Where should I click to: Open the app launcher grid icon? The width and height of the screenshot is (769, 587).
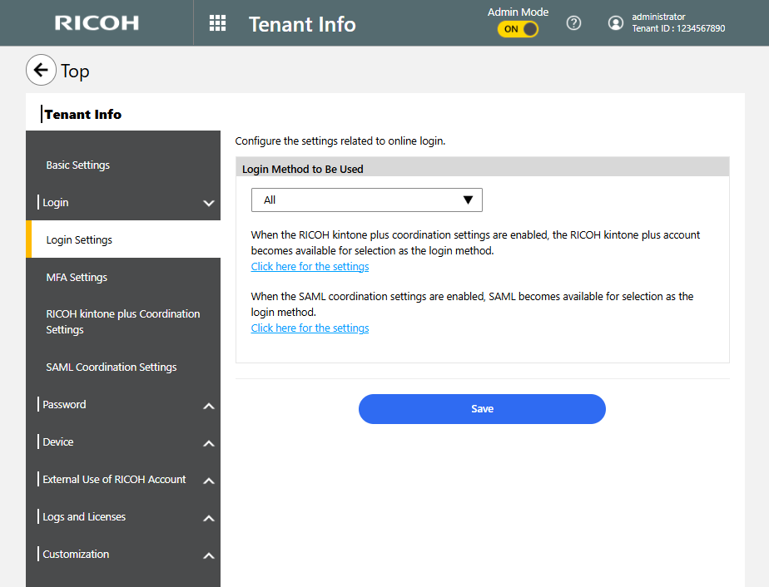click(217, 23)
